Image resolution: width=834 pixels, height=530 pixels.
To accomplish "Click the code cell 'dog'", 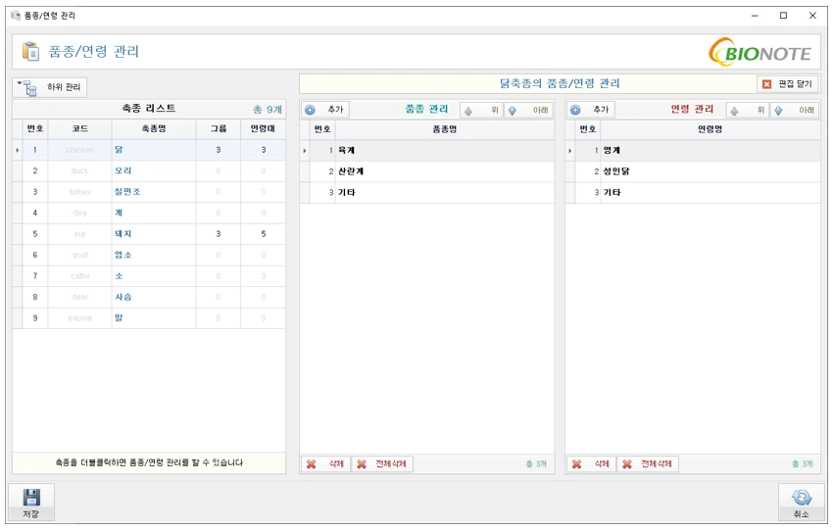I will pos(79,213).
